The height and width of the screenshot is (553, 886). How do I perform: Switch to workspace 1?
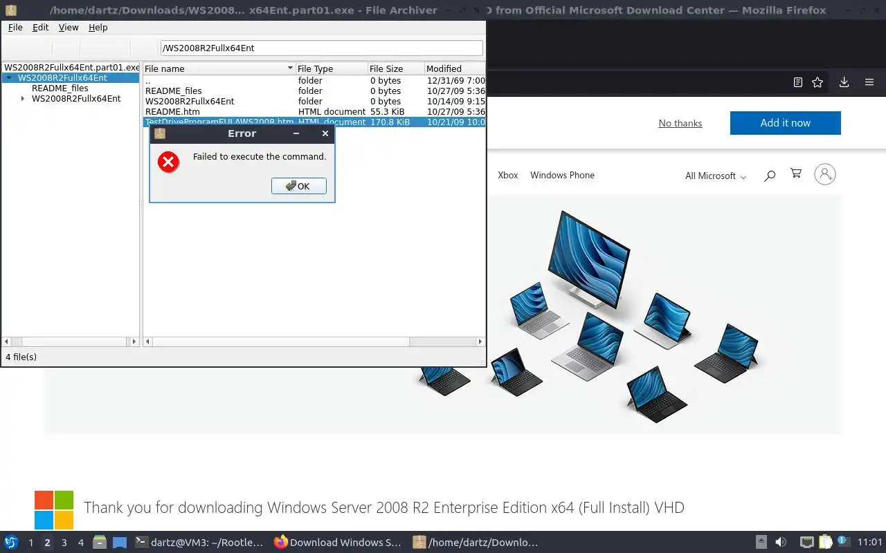click(30, 543)
